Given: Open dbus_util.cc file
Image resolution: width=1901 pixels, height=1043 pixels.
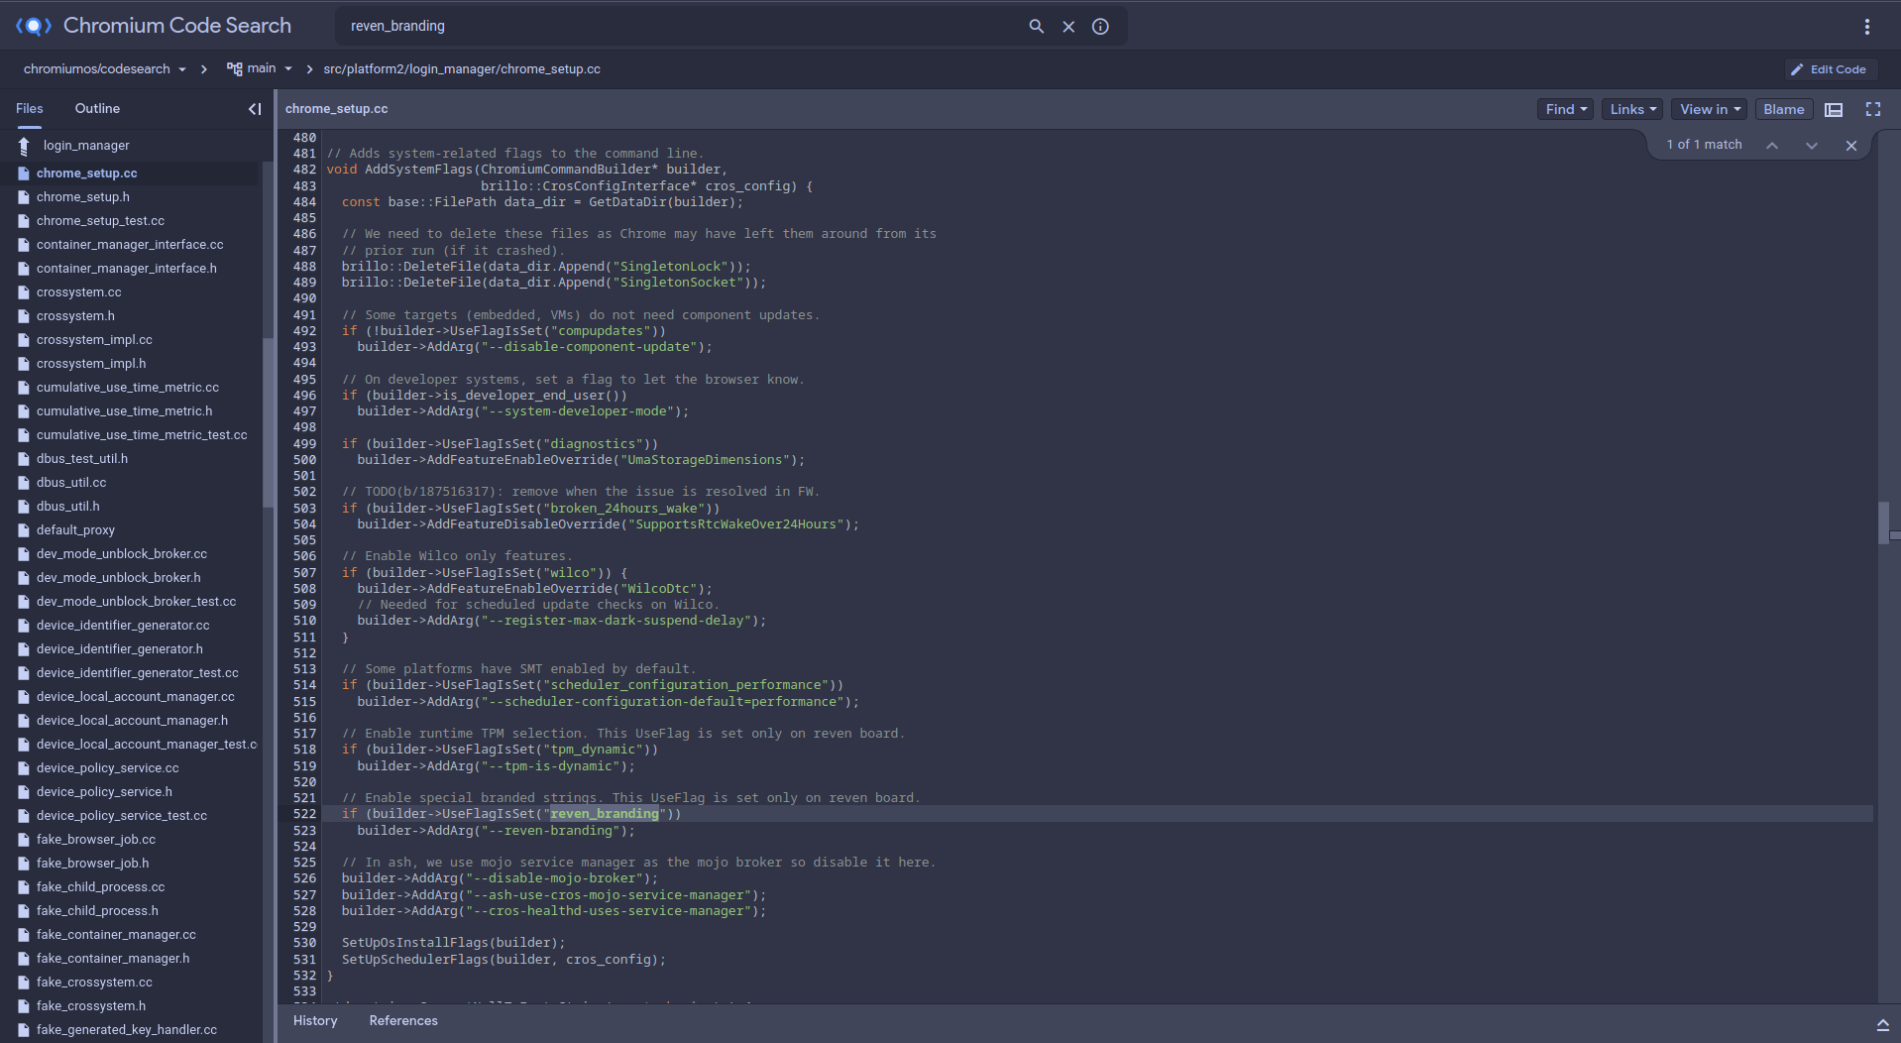Looking at the screenshot, I should pos(71,483).
